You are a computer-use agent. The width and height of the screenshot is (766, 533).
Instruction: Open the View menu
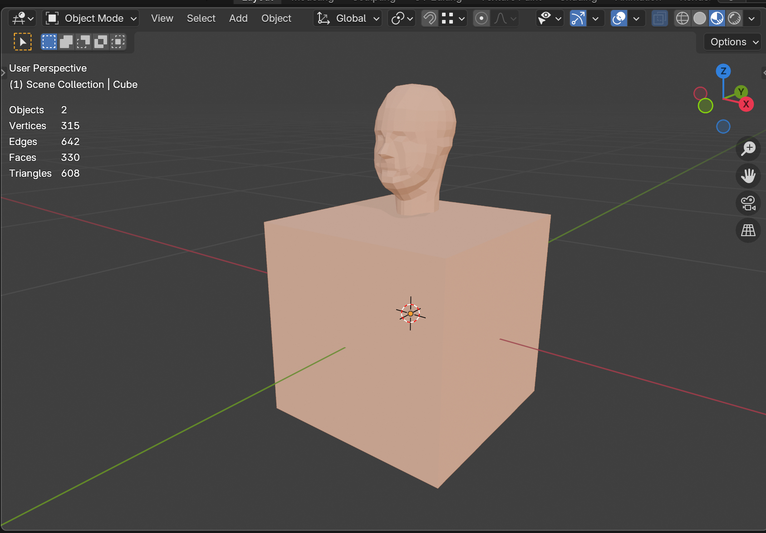[x=162, y=19]
